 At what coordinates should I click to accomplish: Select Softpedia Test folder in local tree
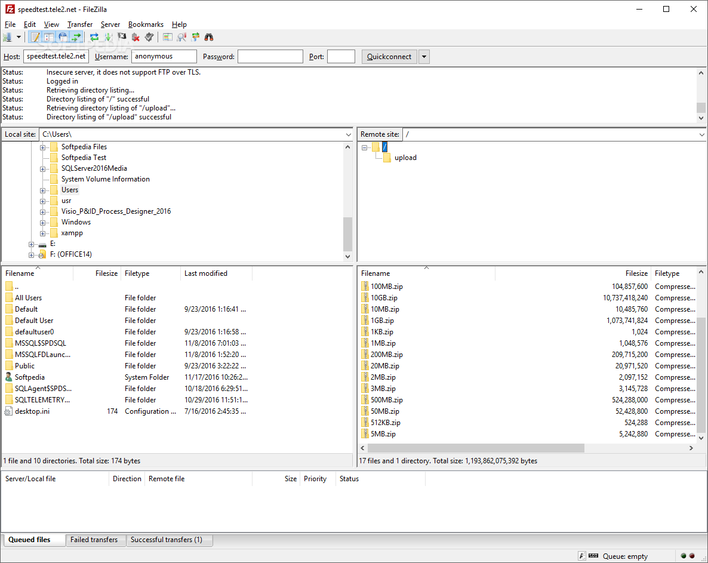click(x=84, y=158)
